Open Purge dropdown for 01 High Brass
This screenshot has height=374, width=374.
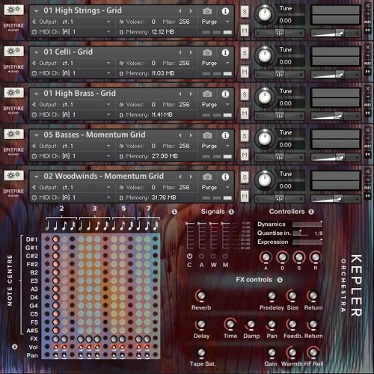(x=227, y=105)
